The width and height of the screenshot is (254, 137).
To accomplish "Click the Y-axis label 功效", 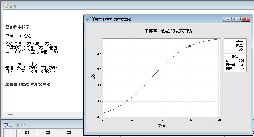I will pyautogui.click(x=93, y=78).
